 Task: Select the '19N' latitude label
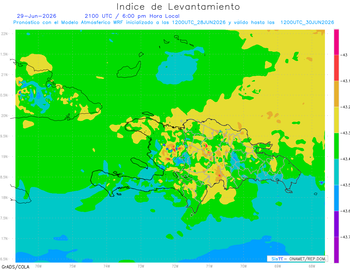[4, 156]
